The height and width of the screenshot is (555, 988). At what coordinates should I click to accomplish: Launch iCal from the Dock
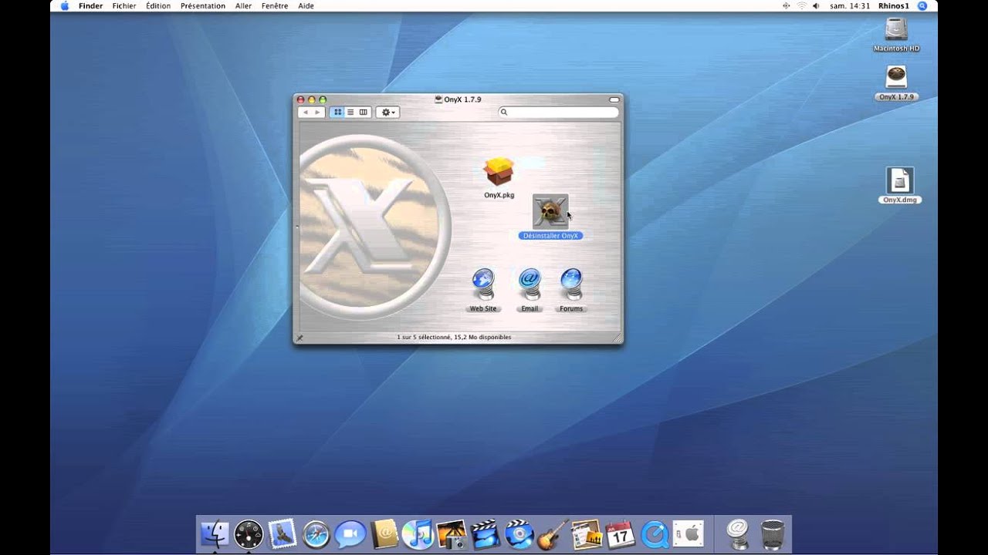pos(621,533)
